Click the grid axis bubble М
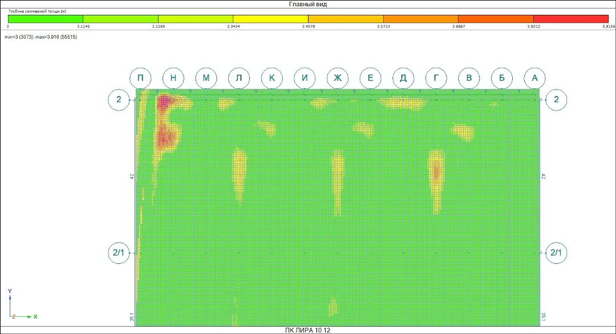 [206, 78]
